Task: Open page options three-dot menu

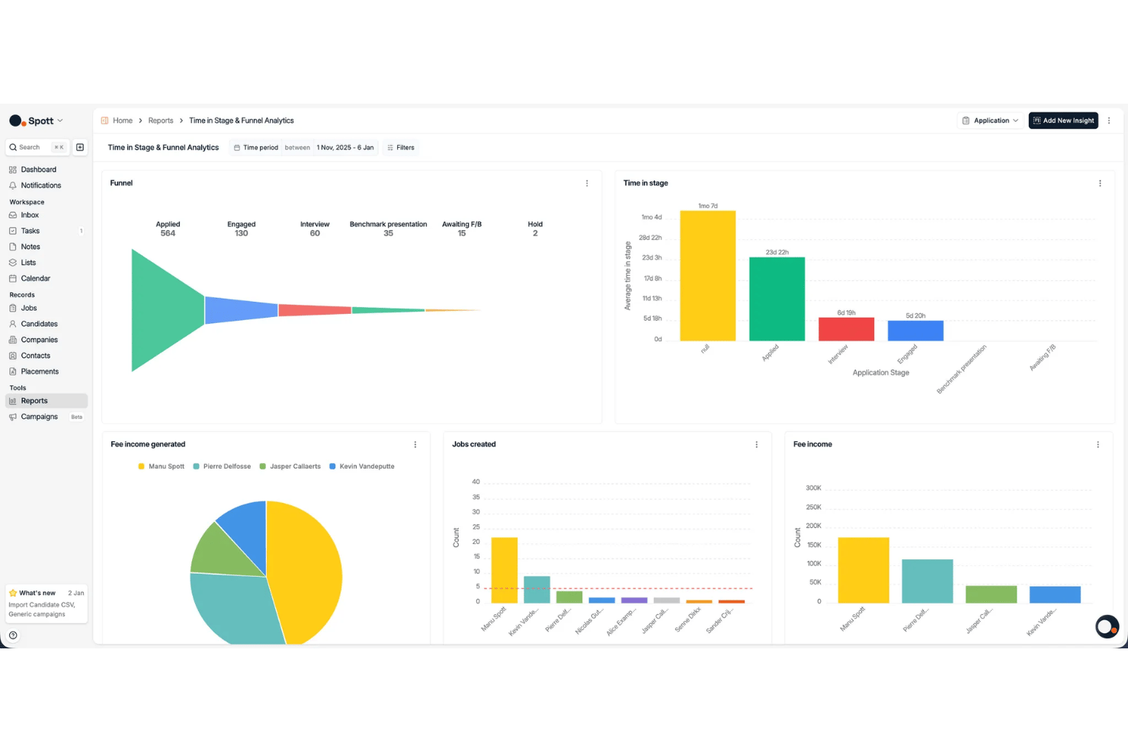Action: click(x=1109, y=120)
